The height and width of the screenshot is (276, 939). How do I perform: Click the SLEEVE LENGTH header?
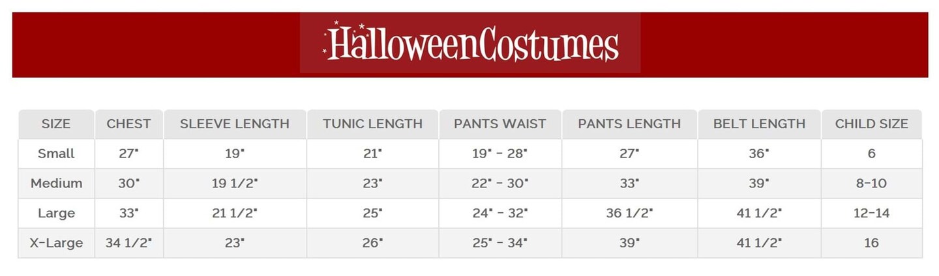(235, 124)
